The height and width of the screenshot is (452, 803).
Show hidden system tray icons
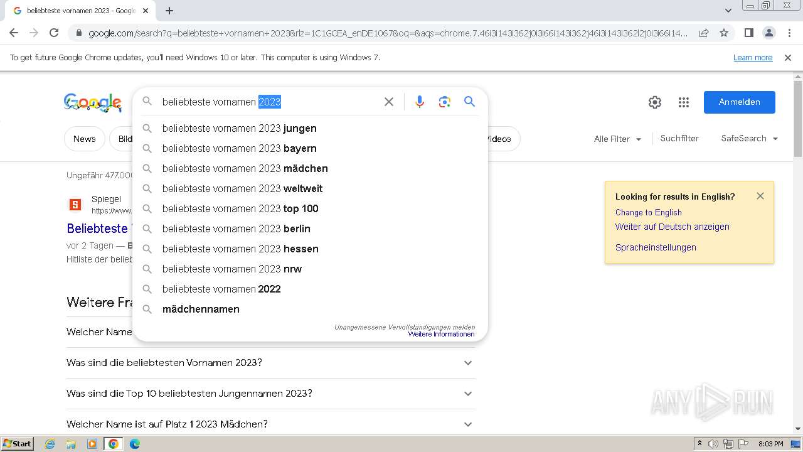[699, 444]
